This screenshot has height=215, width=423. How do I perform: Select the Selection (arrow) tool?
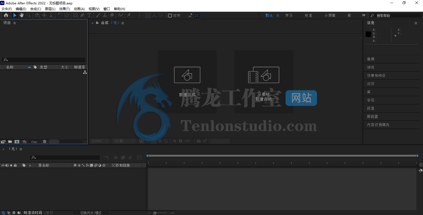(15, 15)
